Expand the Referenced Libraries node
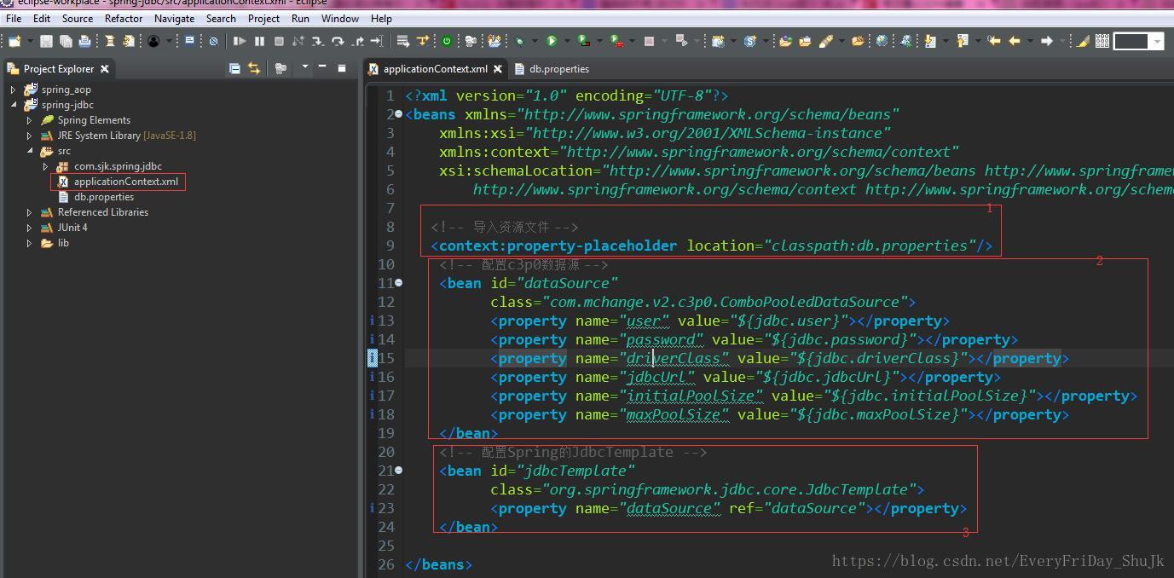This screenshot has width=1174, height=578. 29,212
